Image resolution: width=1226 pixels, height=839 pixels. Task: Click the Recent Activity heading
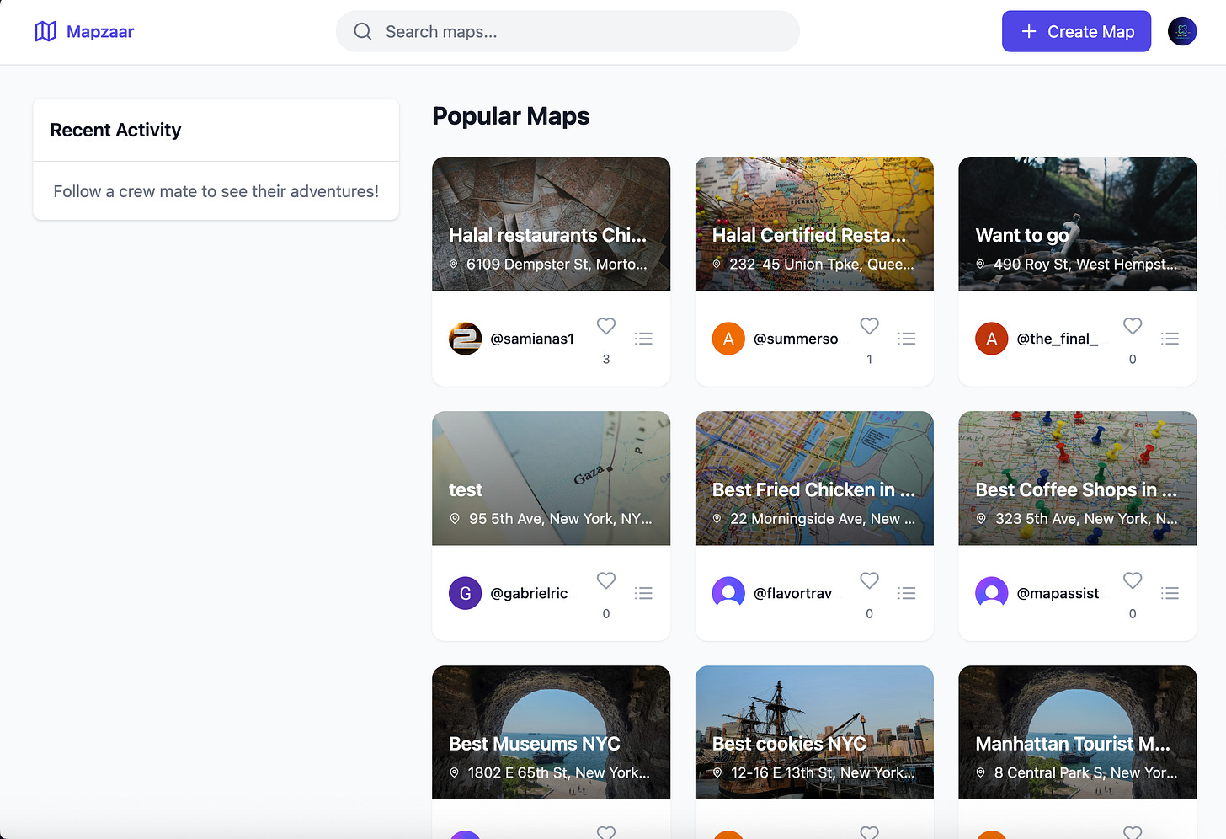115,131
